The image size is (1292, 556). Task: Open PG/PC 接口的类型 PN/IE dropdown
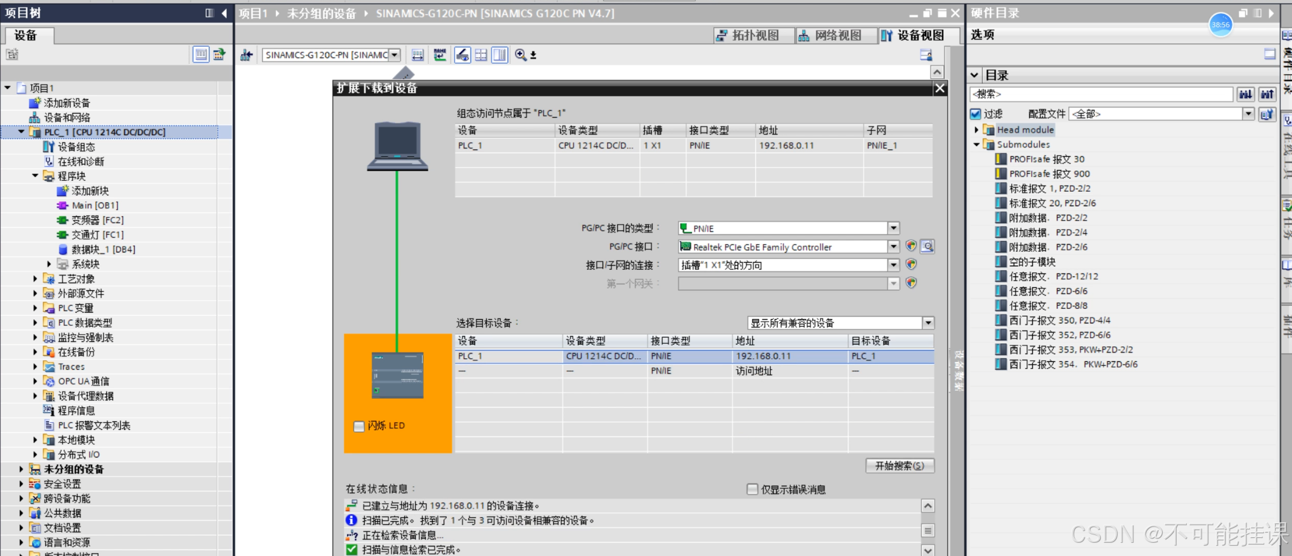tap(894, 228)
